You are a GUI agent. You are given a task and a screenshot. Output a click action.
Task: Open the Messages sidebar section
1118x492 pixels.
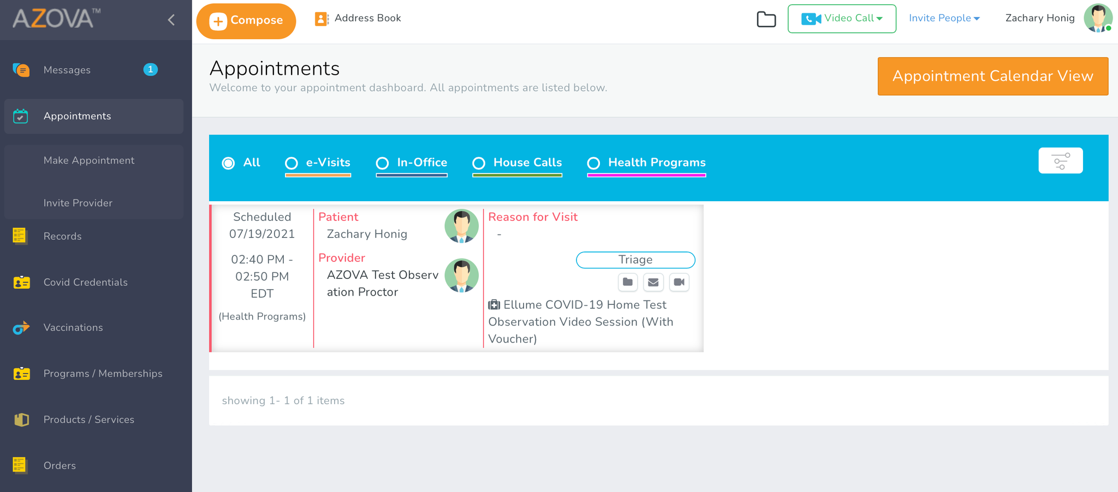coord(67,70)
